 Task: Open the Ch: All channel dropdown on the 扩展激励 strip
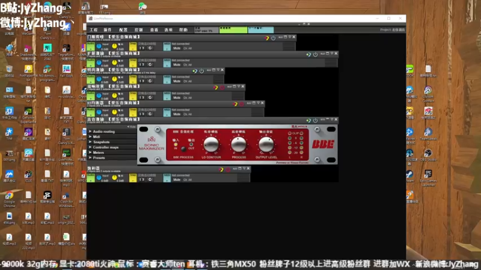pyautogui.click(x=188, y=65)
